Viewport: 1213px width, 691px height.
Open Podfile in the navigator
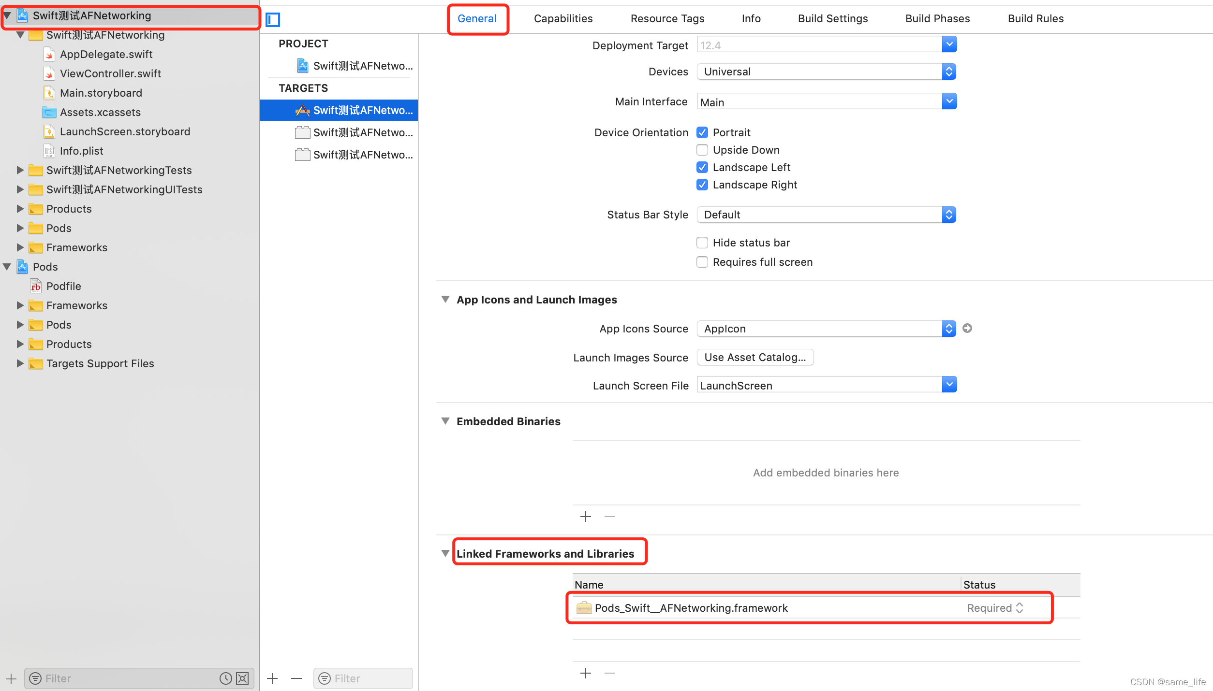point(63,286)
